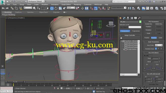This screenshot has width=166, height=93.
Task: Click the time slider showing 0 / 25
Action: (x=15, y=82)
